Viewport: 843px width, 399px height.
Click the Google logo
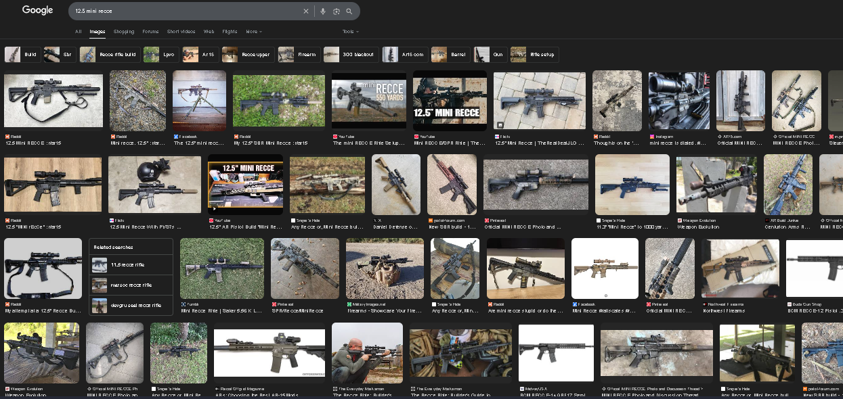[37, 11]
